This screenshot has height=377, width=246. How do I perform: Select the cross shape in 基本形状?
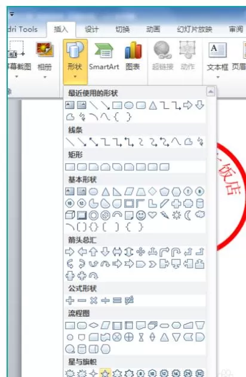click(x=176, y=203)
